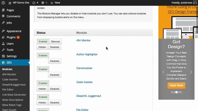Select the third carousel pagination dot

click(x=176, y=92)
